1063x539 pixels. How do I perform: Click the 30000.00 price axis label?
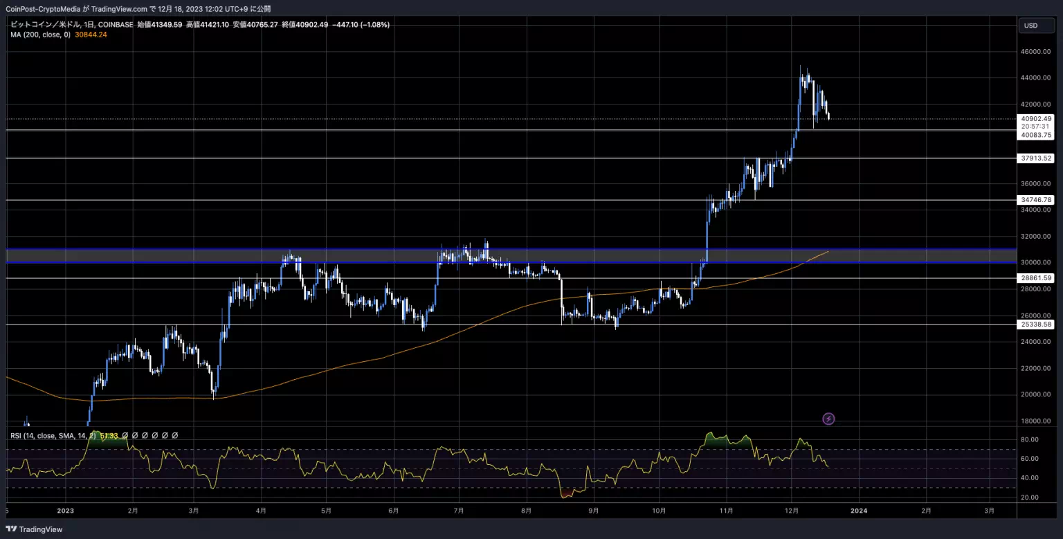click(1036, 263)
